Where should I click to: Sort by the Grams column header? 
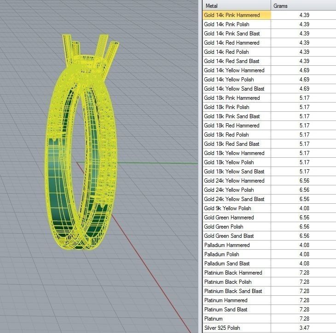click(x=303, y=6)
